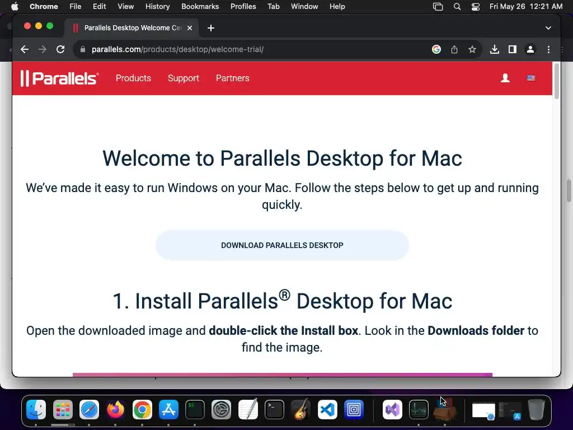Screen dimensions: 573x430
Task: Reload the current page
Action: coord(60,49)
